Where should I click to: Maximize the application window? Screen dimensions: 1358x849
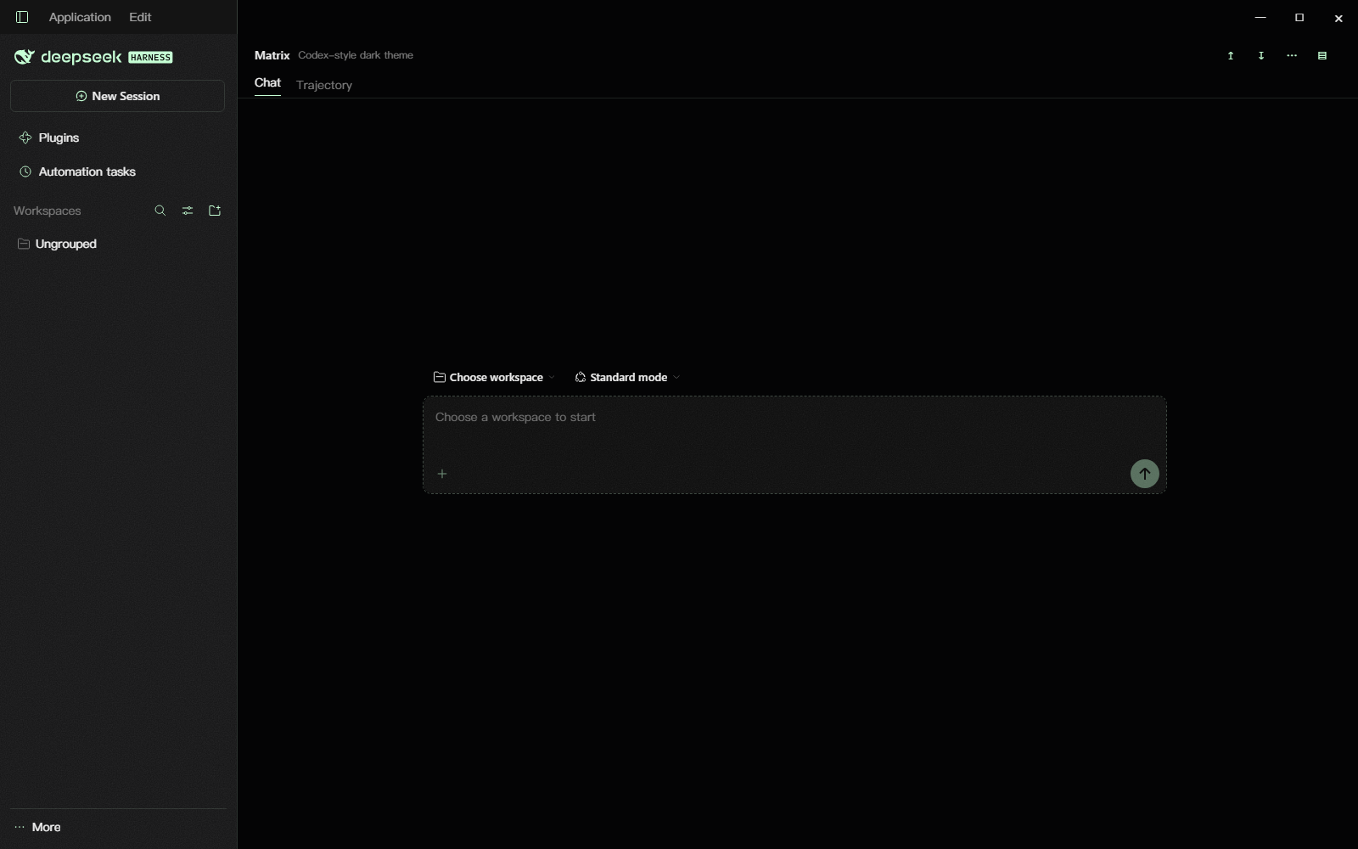pyautogui.click(x=1299, y=18)
